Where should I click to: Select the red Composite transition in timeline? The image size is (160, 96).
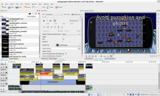pyautogui.click(x=44, y=74)
